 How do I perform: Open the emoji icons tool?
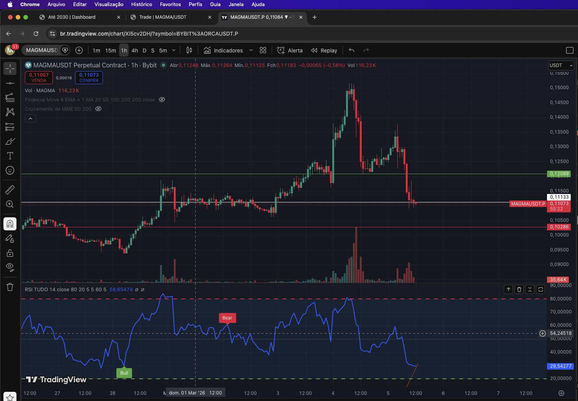click(x=10, y=170)
